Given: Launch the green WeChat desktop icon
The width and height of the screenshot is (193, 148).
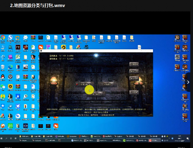Looking at the screenshot, I should [x=3, y=87].
